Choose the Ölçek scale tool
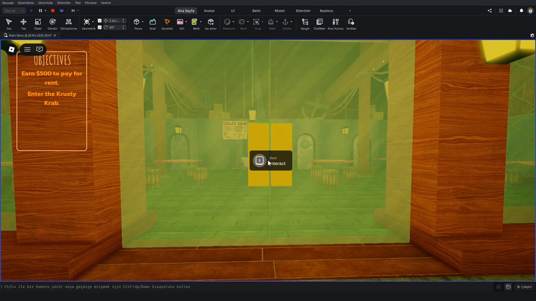536x301 pixels. 38,24
